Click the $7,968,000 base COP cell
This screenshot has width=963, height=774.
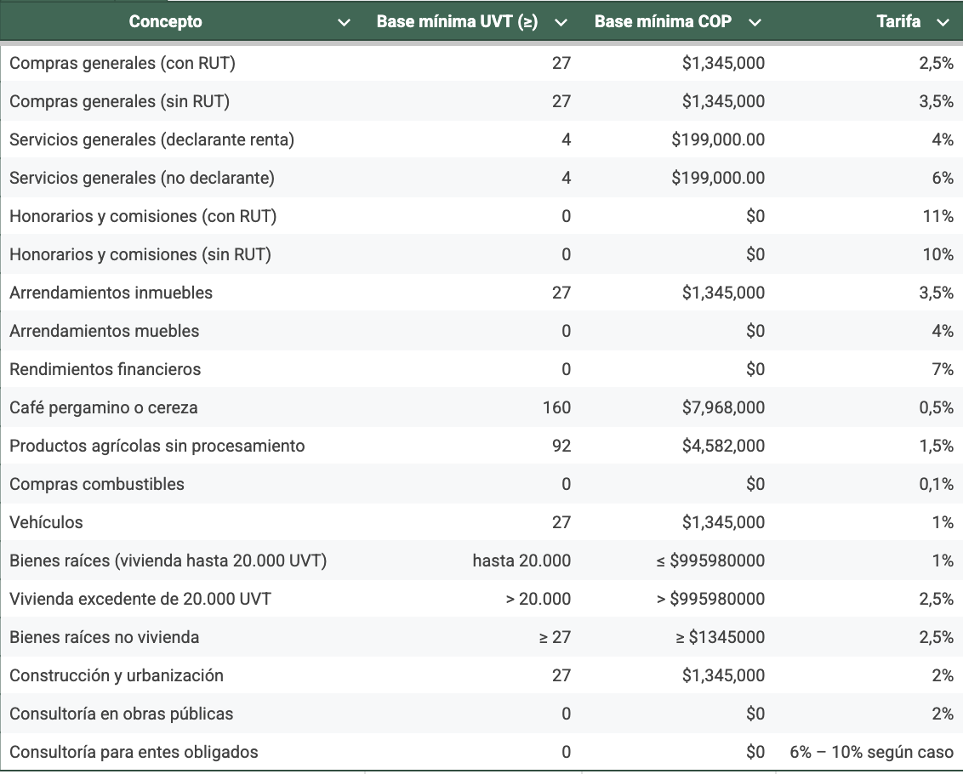pyautogui.click(x=723, y=407)
